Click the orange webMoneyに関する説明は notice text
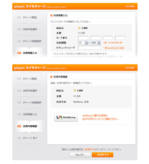The width and height of the screenshot is (149, 164). tap(100, 117)
